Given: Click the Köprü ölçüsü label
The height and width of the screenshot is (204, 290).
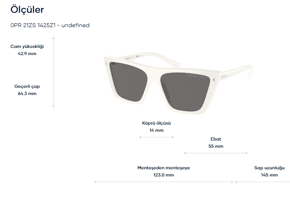Looking at the screenshot, I should pos(156,123).
